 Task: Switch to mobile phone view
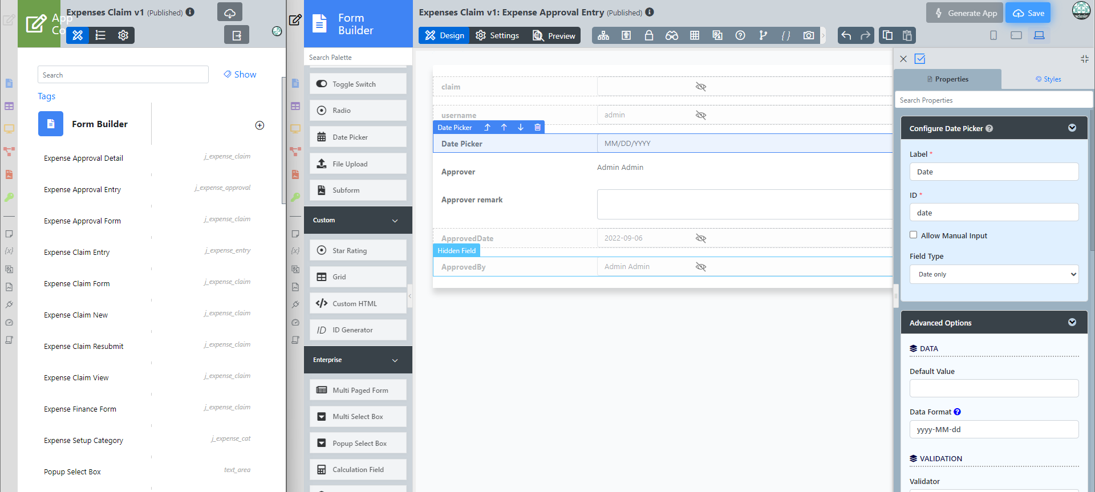pos(993,35)
